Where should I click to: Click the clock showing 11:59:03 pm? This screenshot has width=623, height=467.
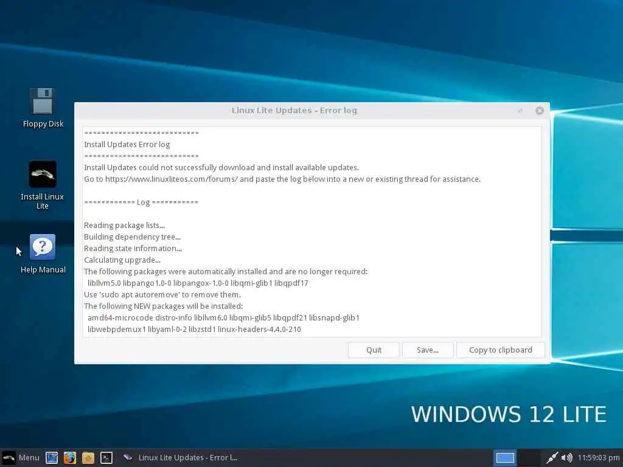point(599,457)
